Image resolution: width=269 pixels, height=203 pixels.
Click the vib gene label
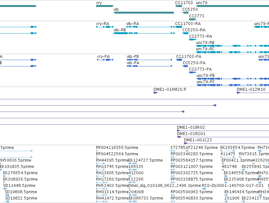pos(116,9)
